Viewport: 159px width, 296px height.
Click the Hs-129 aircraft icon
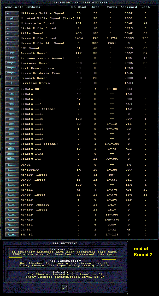point(12,215)
